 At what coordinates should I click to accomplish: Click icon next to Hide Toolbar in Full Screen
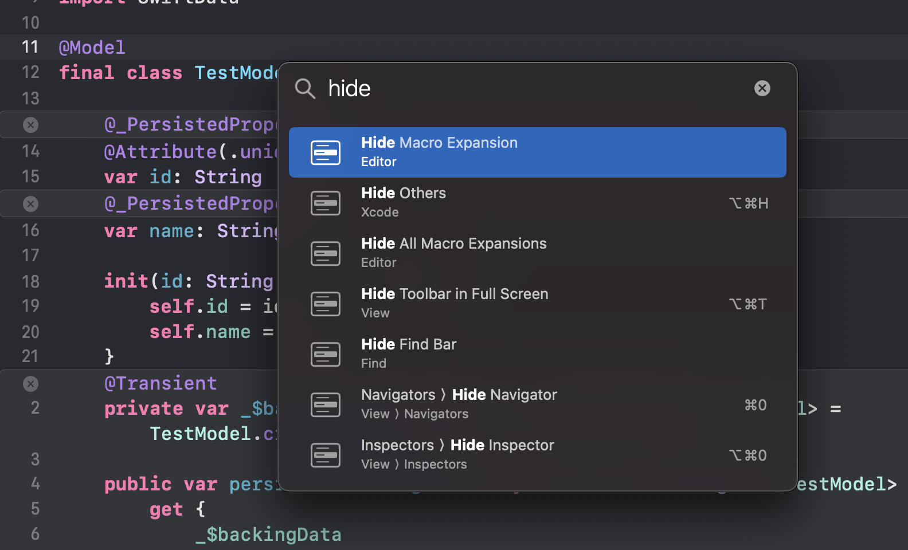coord(326,304)
